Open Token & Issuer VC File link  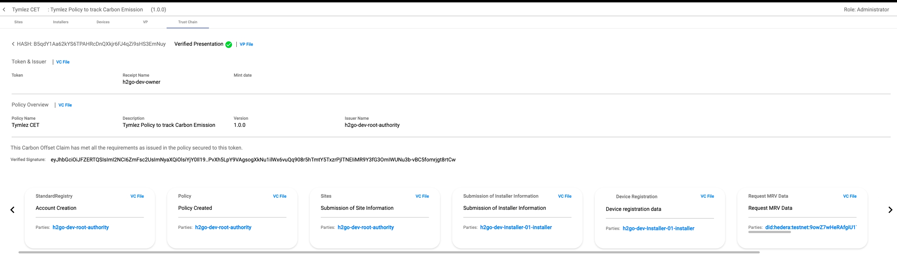(x=63, y=62)
